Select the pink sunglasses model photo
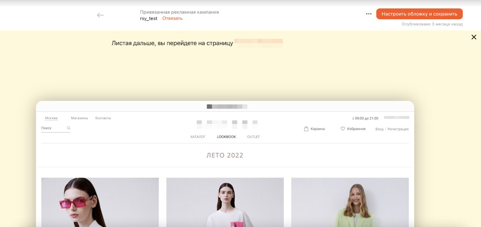481x227 pixels. tap(100, 202)
